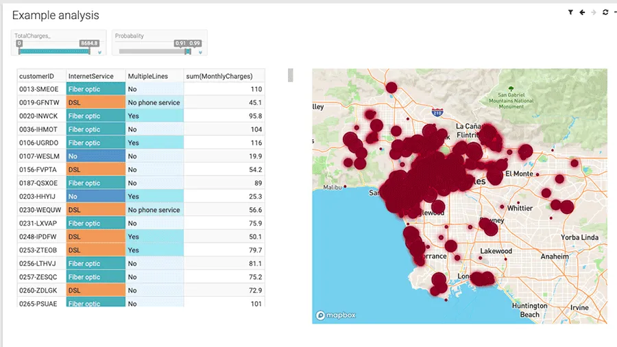Open the more options icon at top right
The image size is (617, 347).
(615, 12)
